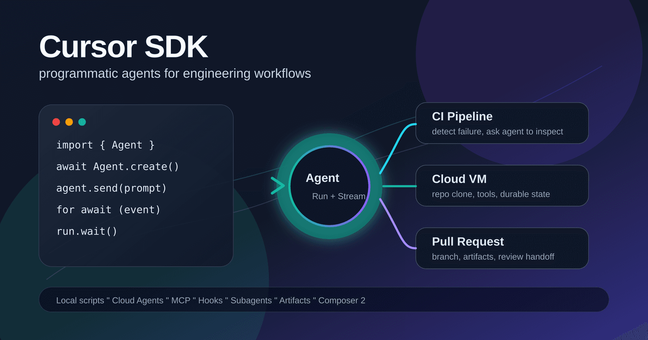This screenshot has width=648, height=340.
Task: Click code line 'for await (event)'
Action: (x=108, y=210)
